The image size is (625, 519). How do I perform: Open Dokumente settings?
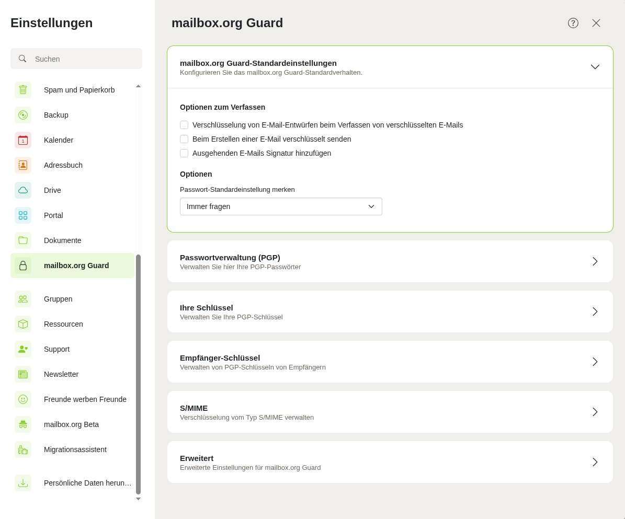(x=73, y=240)
